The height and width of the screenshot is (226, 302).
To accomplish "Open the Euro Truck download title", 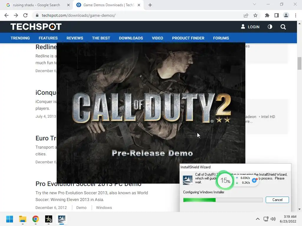I will [x=46, y=138].
